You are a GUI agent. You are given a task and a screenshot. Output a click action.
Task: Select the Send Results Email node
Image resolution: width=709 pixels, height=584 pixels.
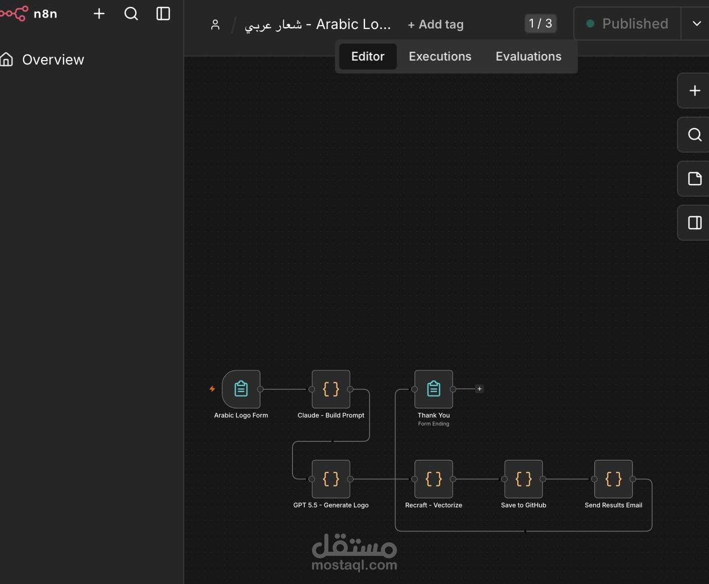tap(613, 479)
